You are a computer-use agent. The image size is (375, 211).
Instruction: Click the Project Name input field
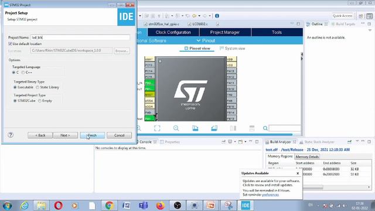click(x=80, y=38)
